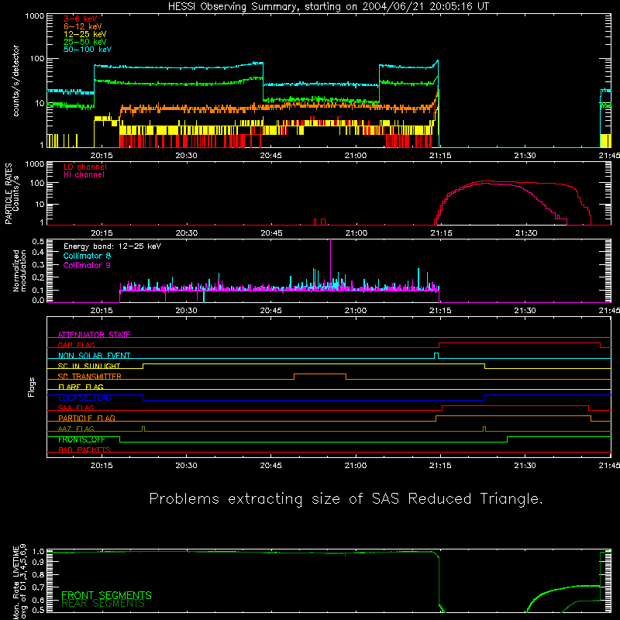Screen dimensions: 620x620
Task: Select the '6-12 keV' orange legend label
Action: point(82,26)
